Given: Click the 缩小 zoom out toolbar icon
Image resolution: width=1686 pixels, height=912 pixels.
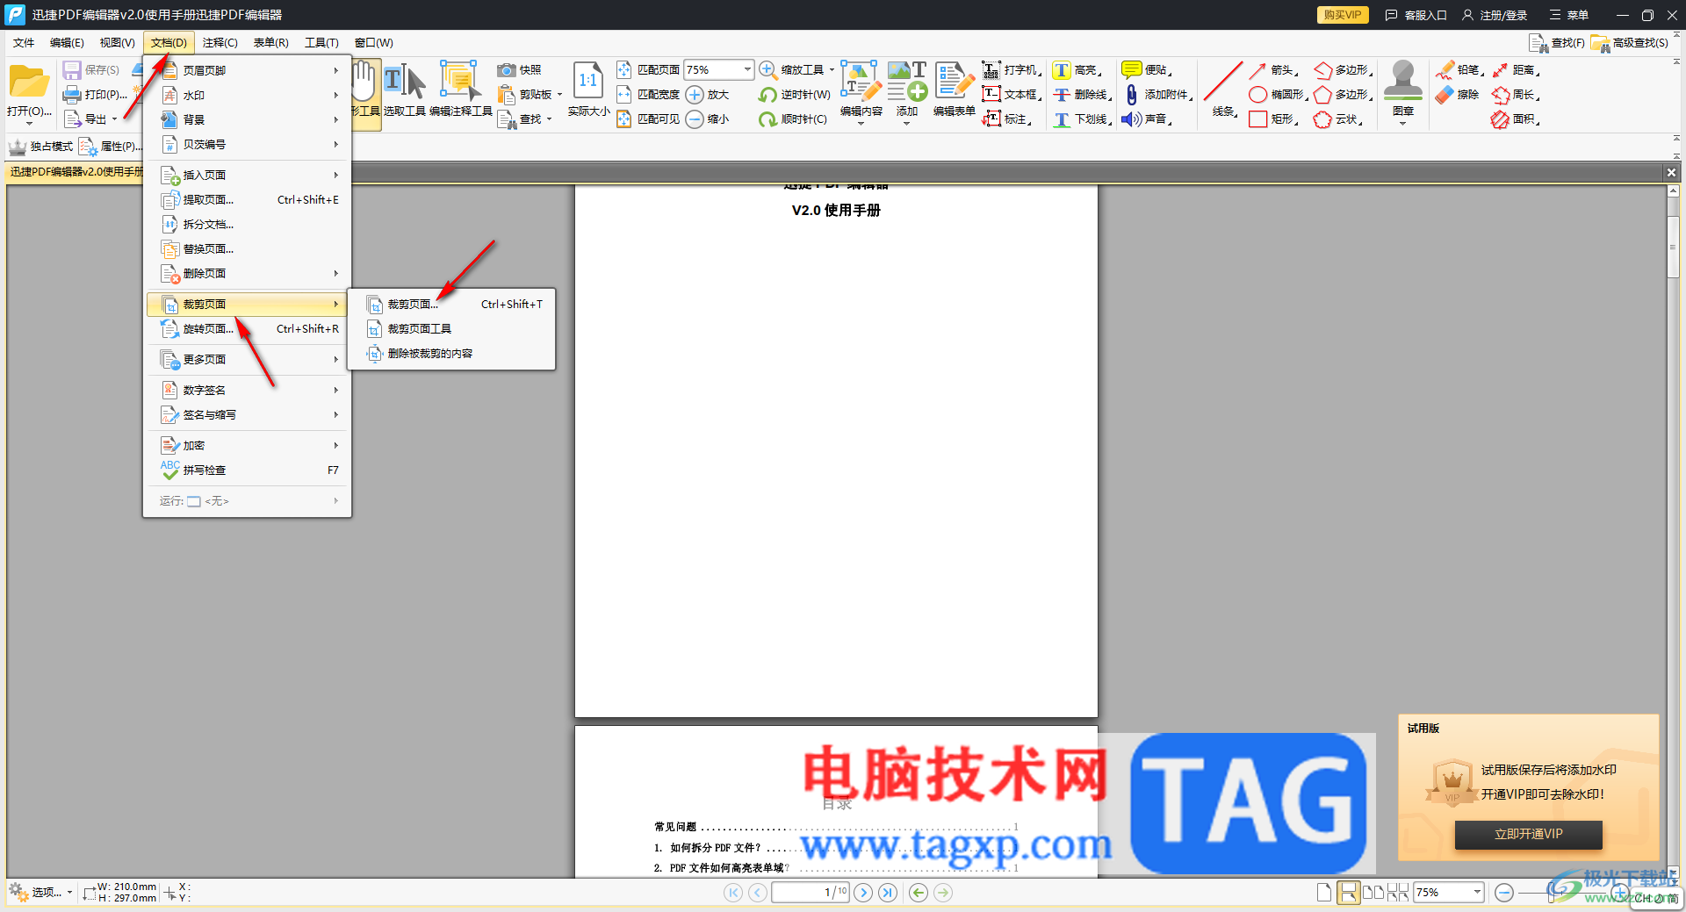Looking at the screenshot, I should coord(695,119).
